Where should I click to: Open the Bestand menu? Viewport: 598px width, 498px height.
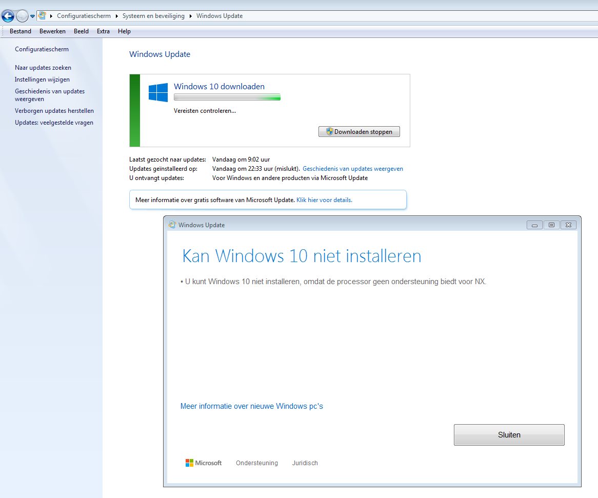pos(20,31)
